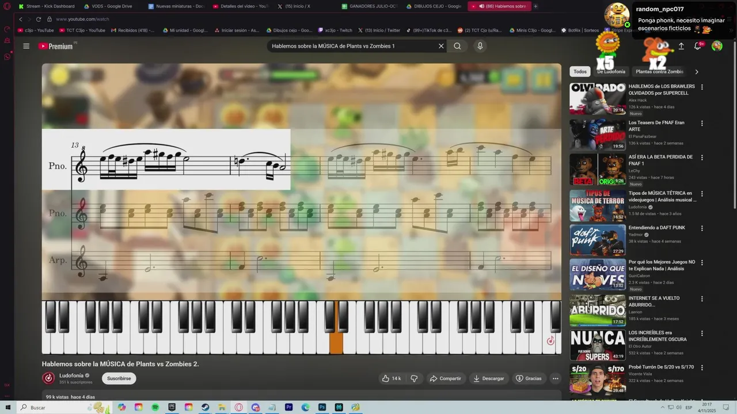737x414 pixels.
Task: Open Probé Turrón De S/20 video
Action: tap(661, 367)
